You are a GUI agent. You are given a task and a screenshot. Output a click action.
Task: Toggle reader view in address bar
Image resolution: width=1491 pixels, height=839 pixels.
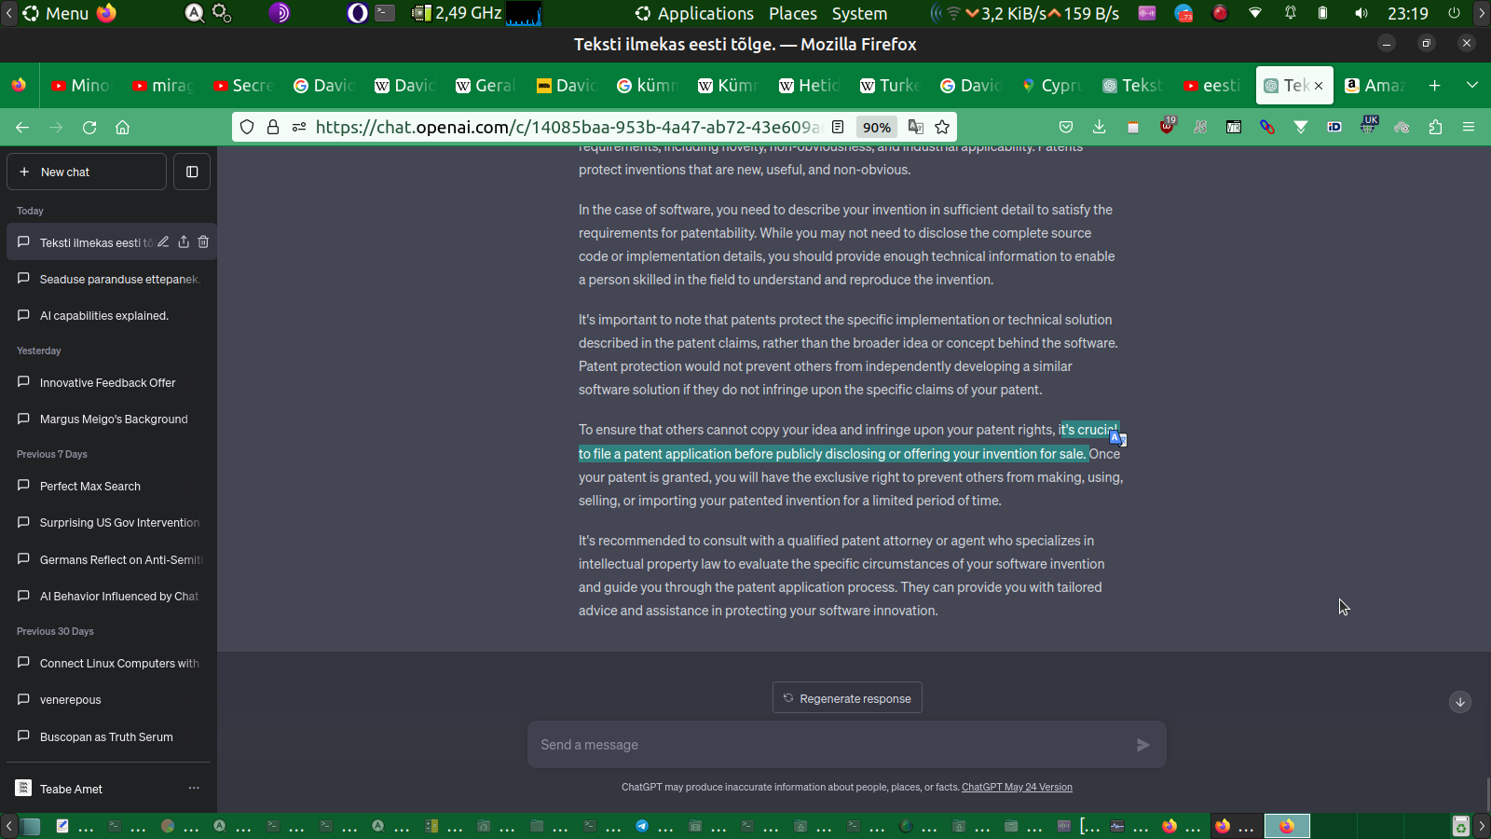coord(838,128)
